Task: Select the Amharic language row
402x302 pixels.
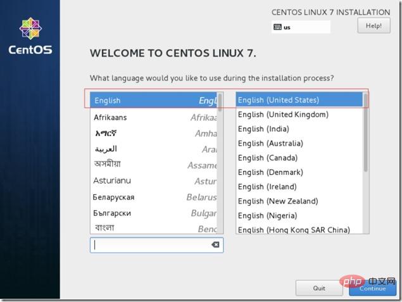Action: [154, 134]
